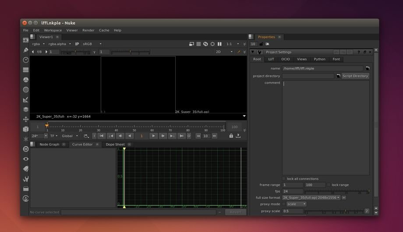Click the timeline lock icon
Image resolution: width=403 pixels, height=232 pixels.
(231, 136)
